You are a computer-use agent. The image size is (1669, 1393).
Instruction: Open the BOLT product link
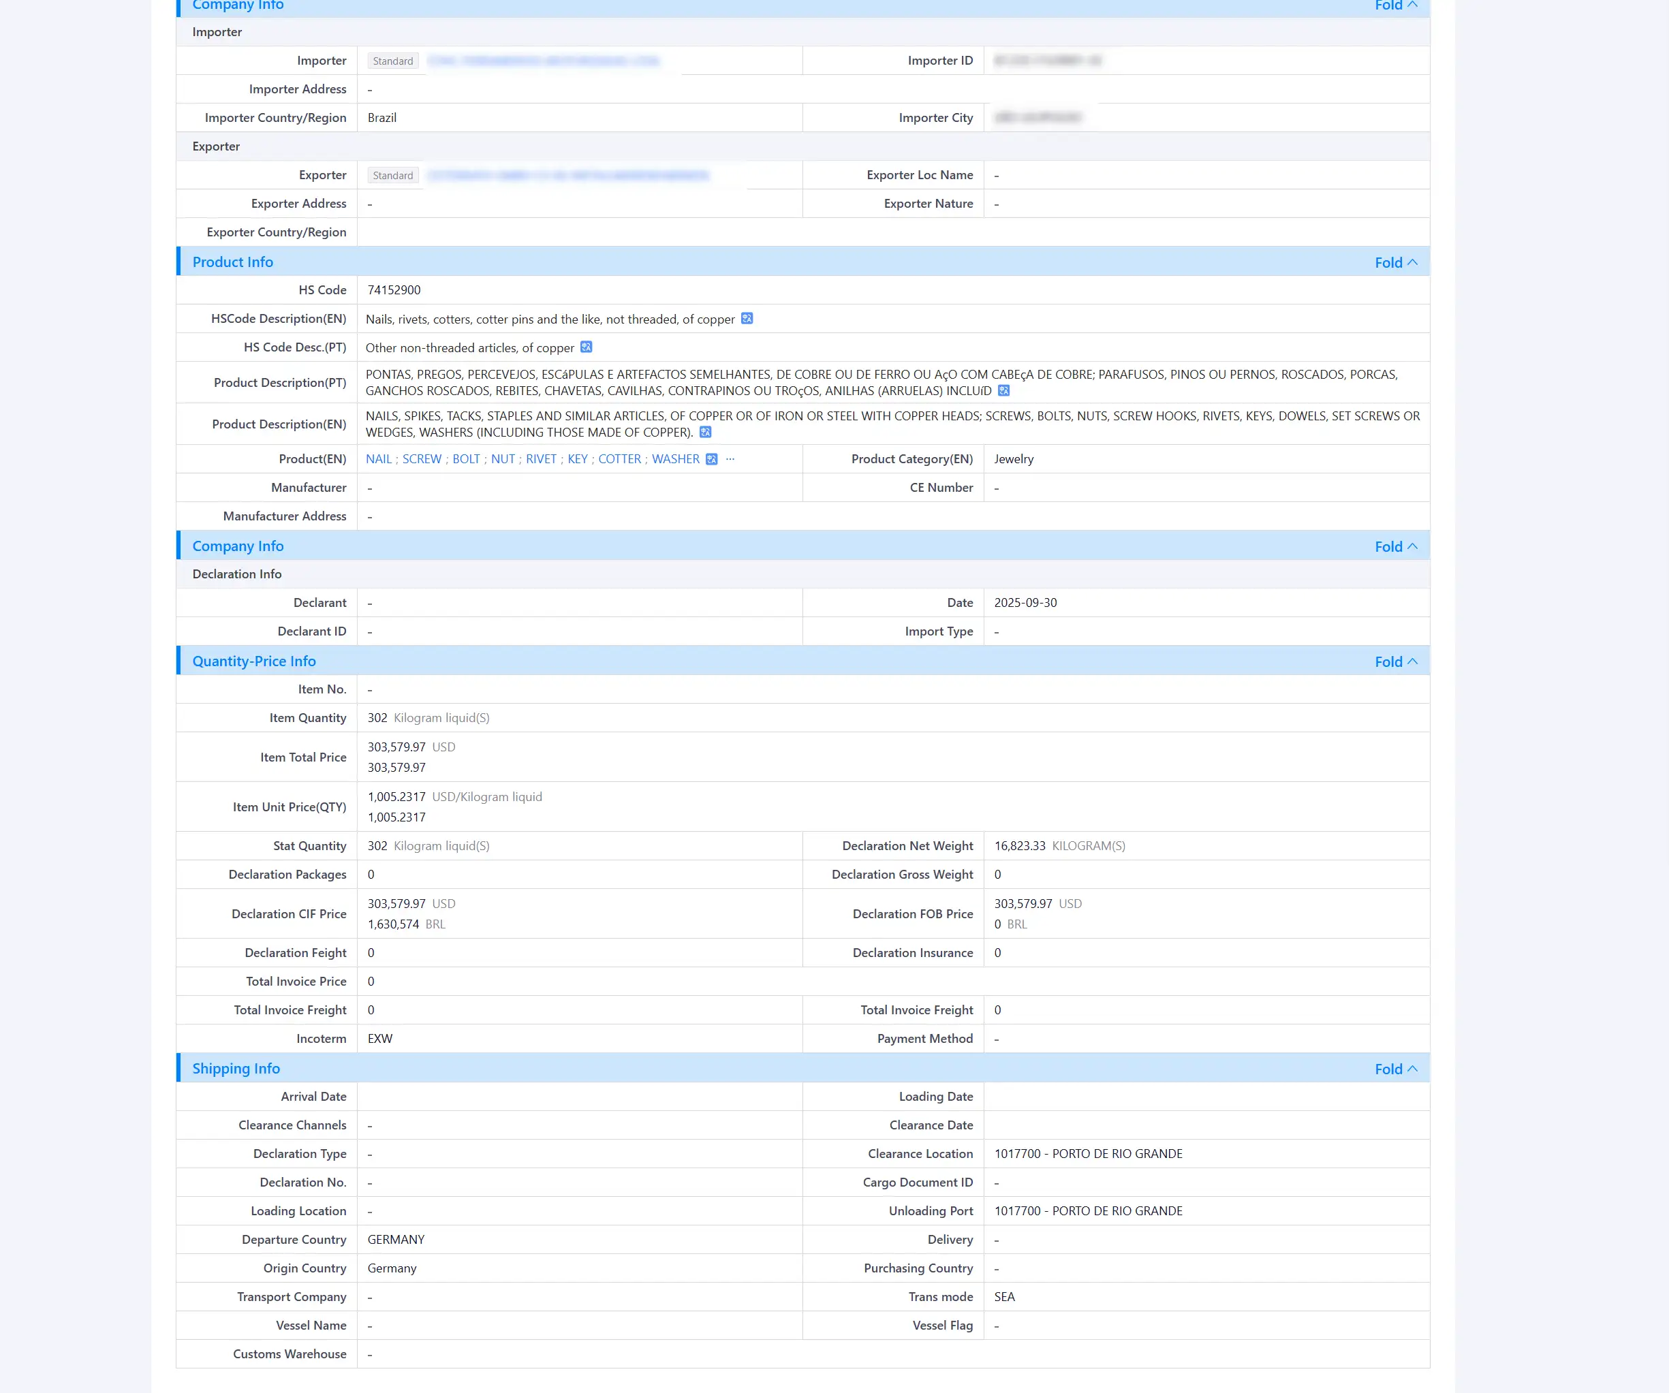[x=466, y=459]
